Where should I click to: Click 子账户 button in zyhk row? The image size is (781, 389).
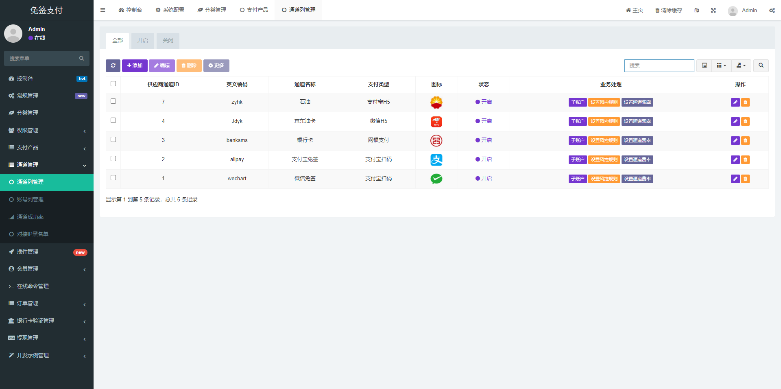coord(578,102)
